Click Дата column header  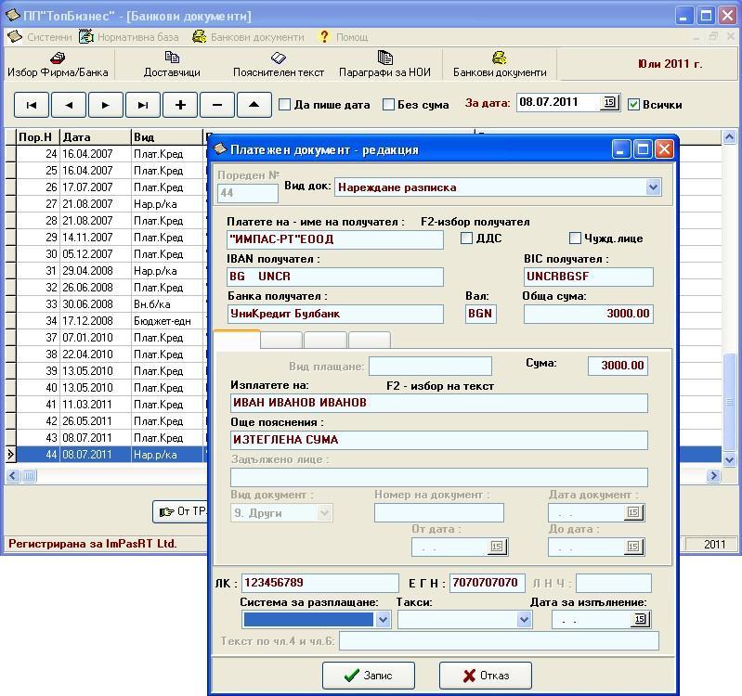click(95, 137)
